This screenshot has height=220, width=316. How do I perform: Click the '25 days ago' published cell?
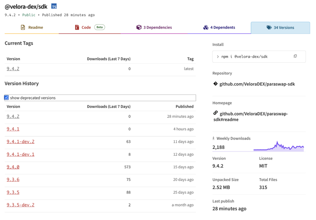coord(183,192)
